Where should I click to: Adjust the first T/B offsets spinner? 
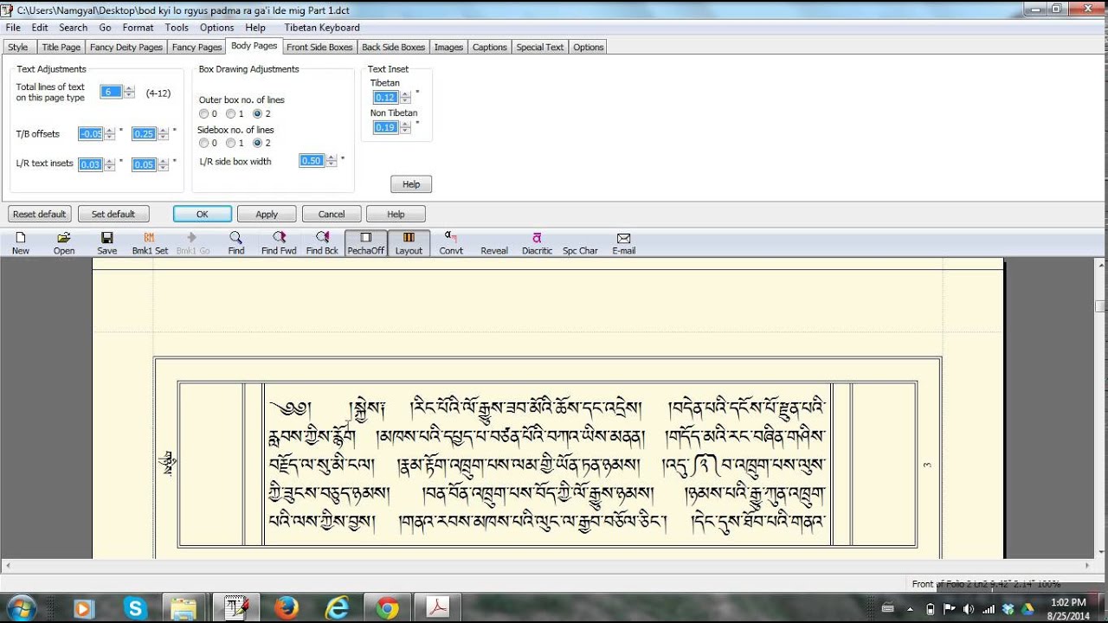point(110,133)
